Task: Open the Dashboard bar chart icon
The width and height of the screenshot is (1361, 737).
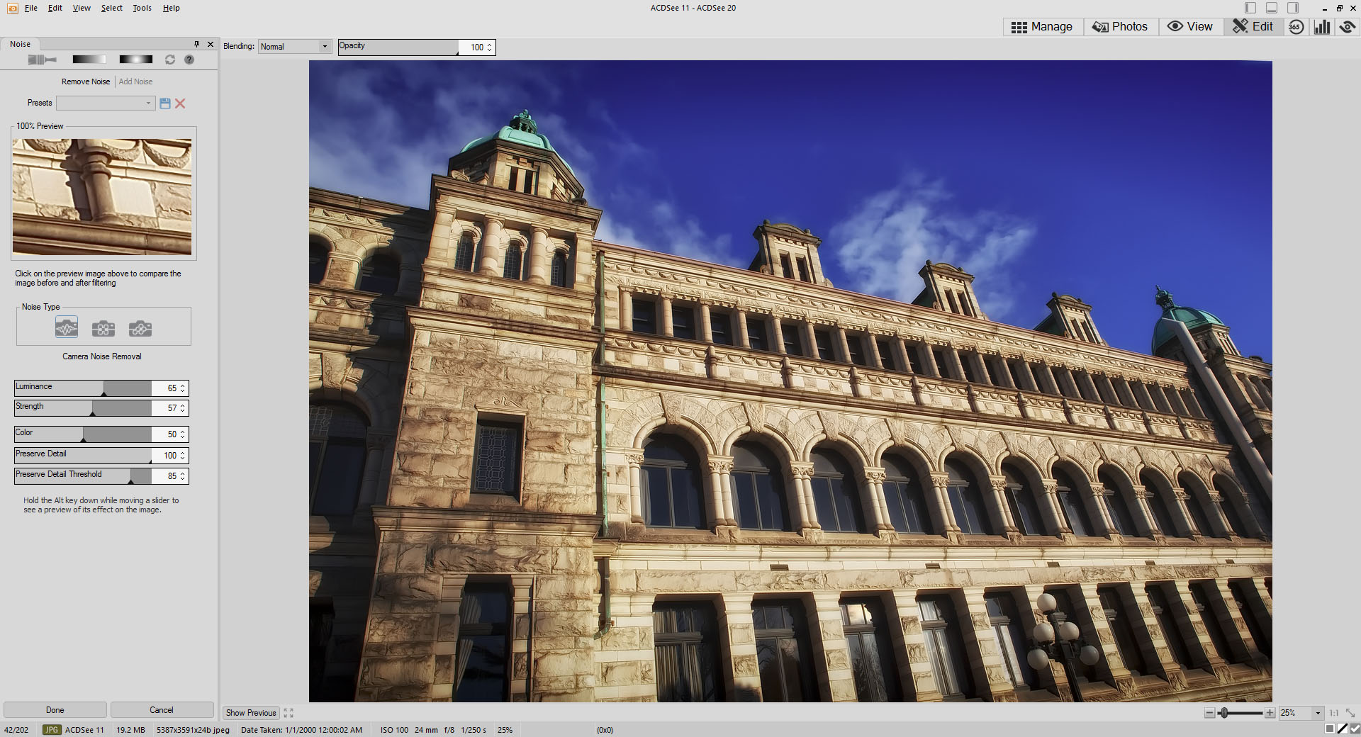Action: click(1322, 27)
